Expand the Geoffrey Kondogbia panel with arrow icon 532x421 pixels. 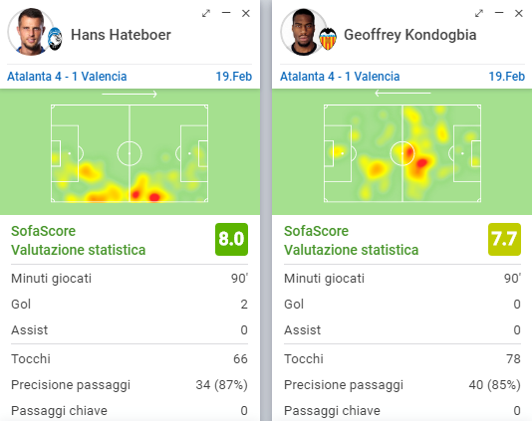(x=479, y=14)
